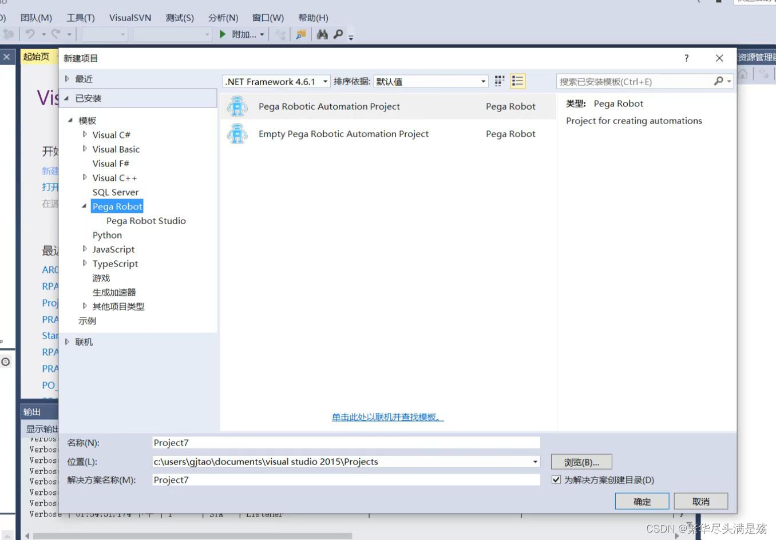
Task: Collapse the Pega Robot node
Action: (85, 206)
